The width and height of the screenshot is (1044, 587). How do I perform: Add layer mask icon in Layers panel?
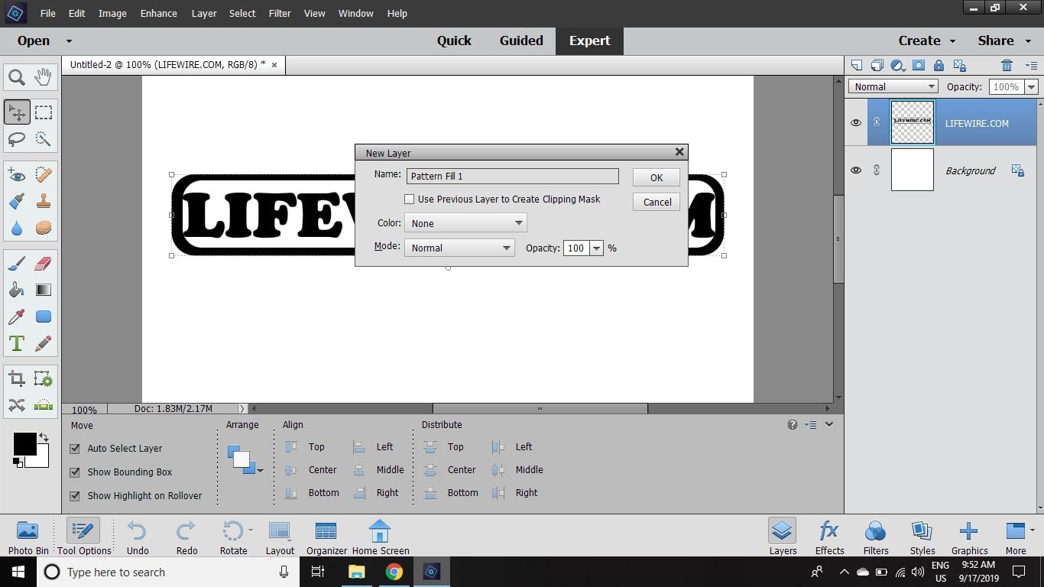919,66
